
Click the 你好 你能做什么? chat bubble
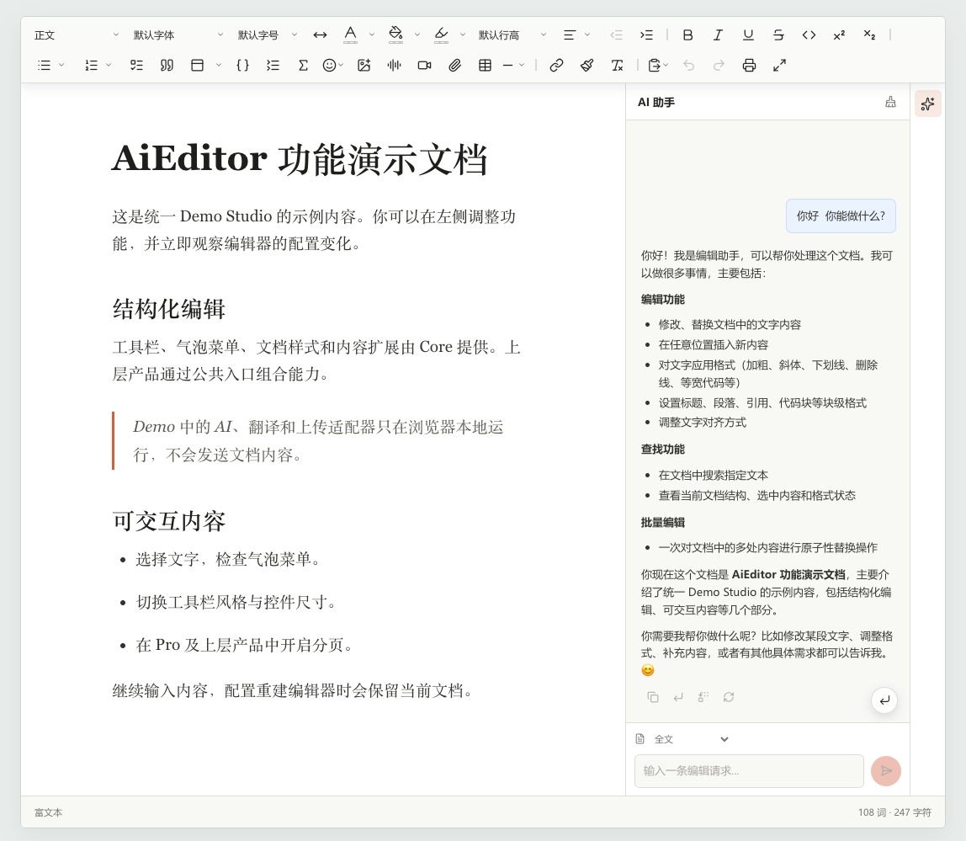pyautogui.click(x=841, y=216)
